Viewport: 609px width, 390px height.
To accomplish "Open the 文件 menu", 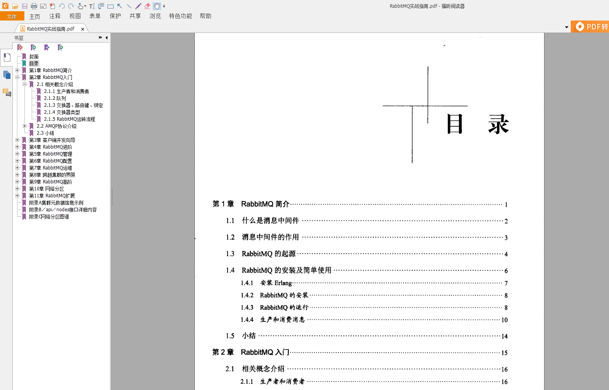I will pyautogui.click(x=12, y=16).
